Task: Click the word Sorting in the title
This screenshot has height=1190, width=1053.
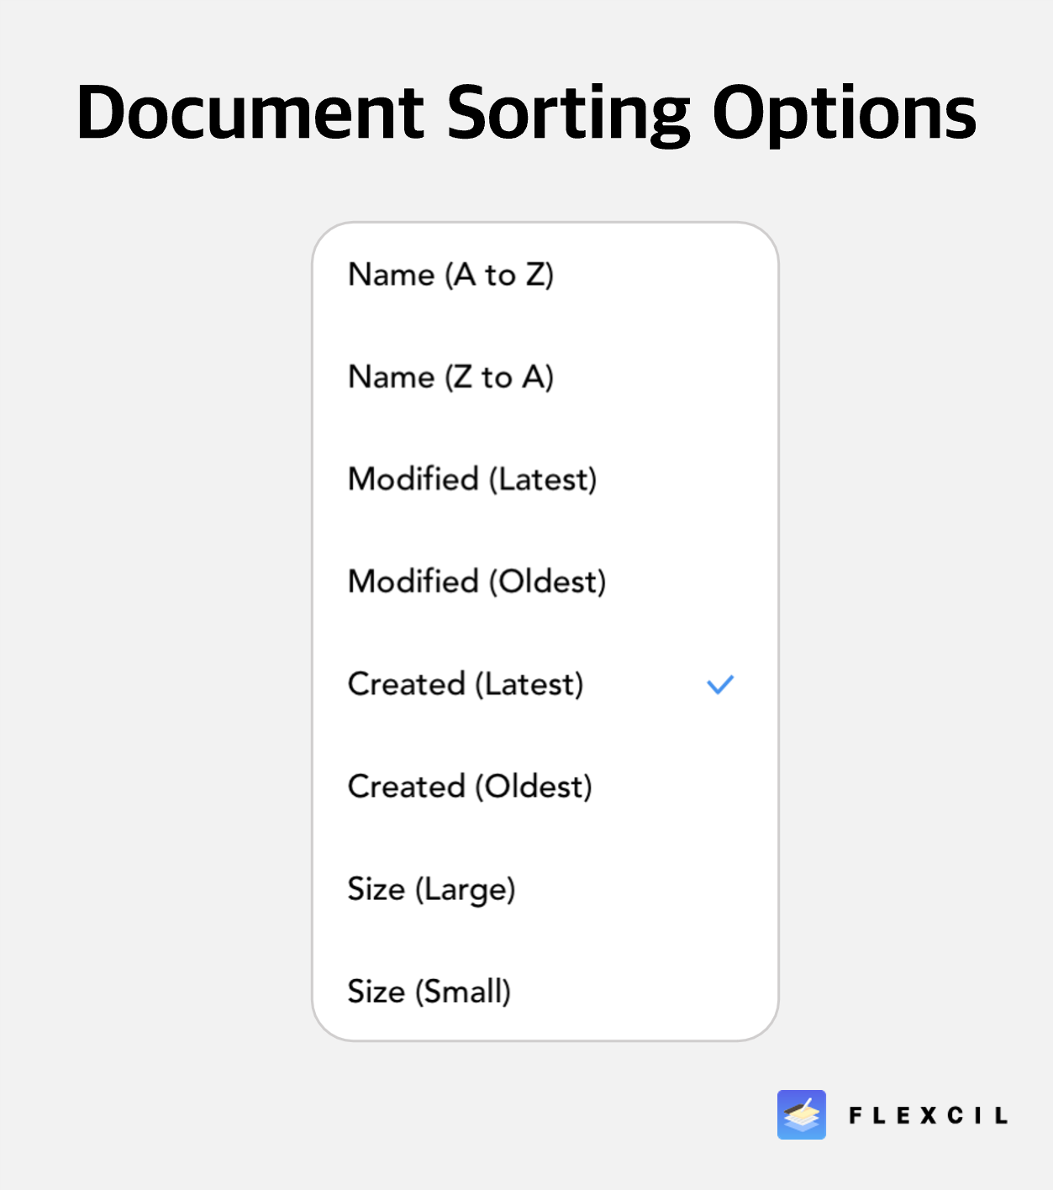Action: click(568, 116)
